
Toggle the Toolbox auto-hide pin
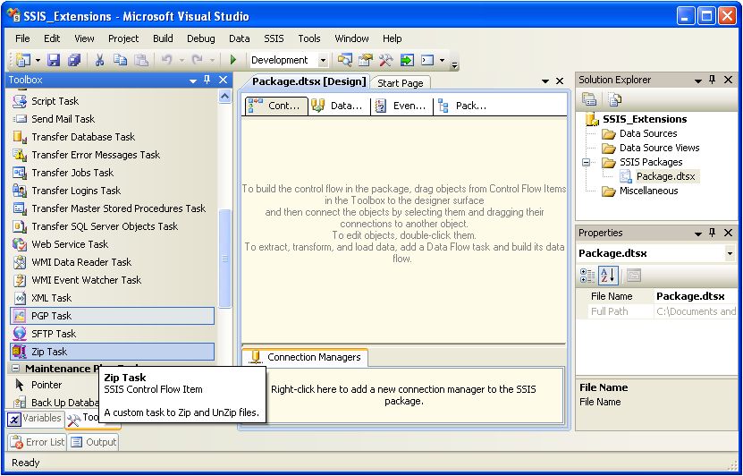[x=207, y=81]
